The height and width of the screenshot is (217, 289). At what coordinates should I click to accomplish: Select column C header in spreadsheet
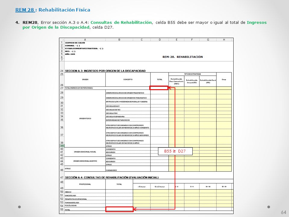[x=141, y=40]
